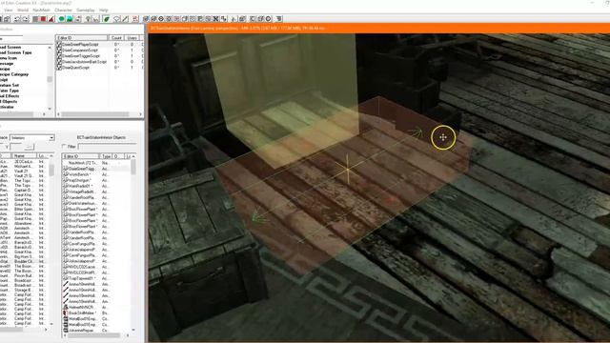Sort the script list by the Count column
Image resolution: width=610 pixels, height=343 pixels.
click(x=116, y=38)
